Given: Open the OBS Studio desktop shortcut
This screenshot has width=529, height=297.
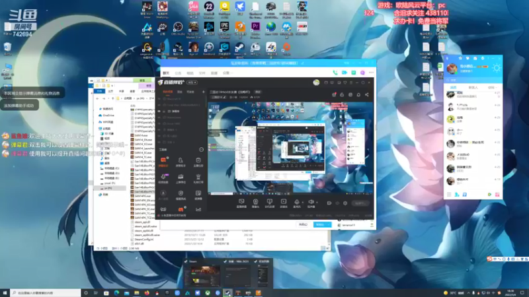Looking at the screenshot, I should 178,29.
